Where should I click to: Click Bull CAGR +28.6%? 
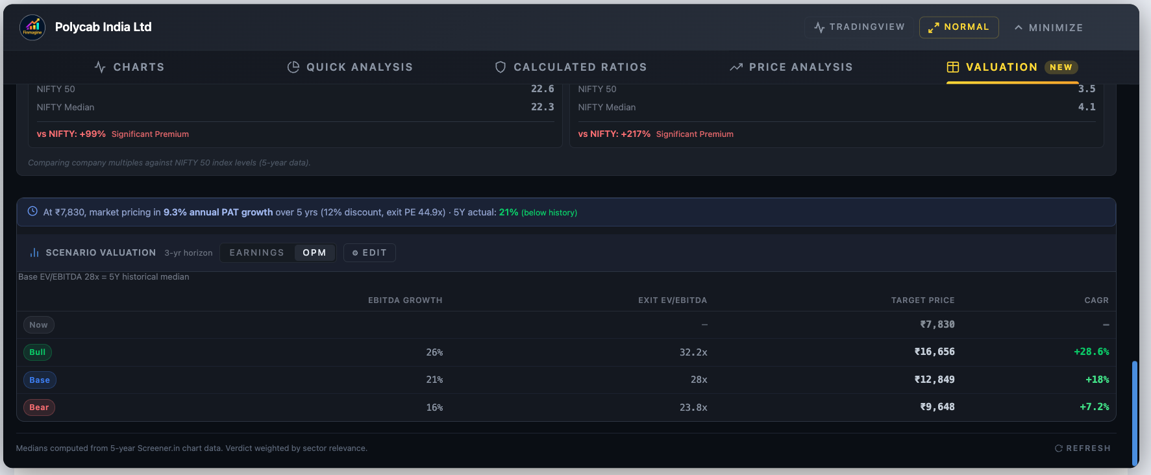[x=1091, y=352]
